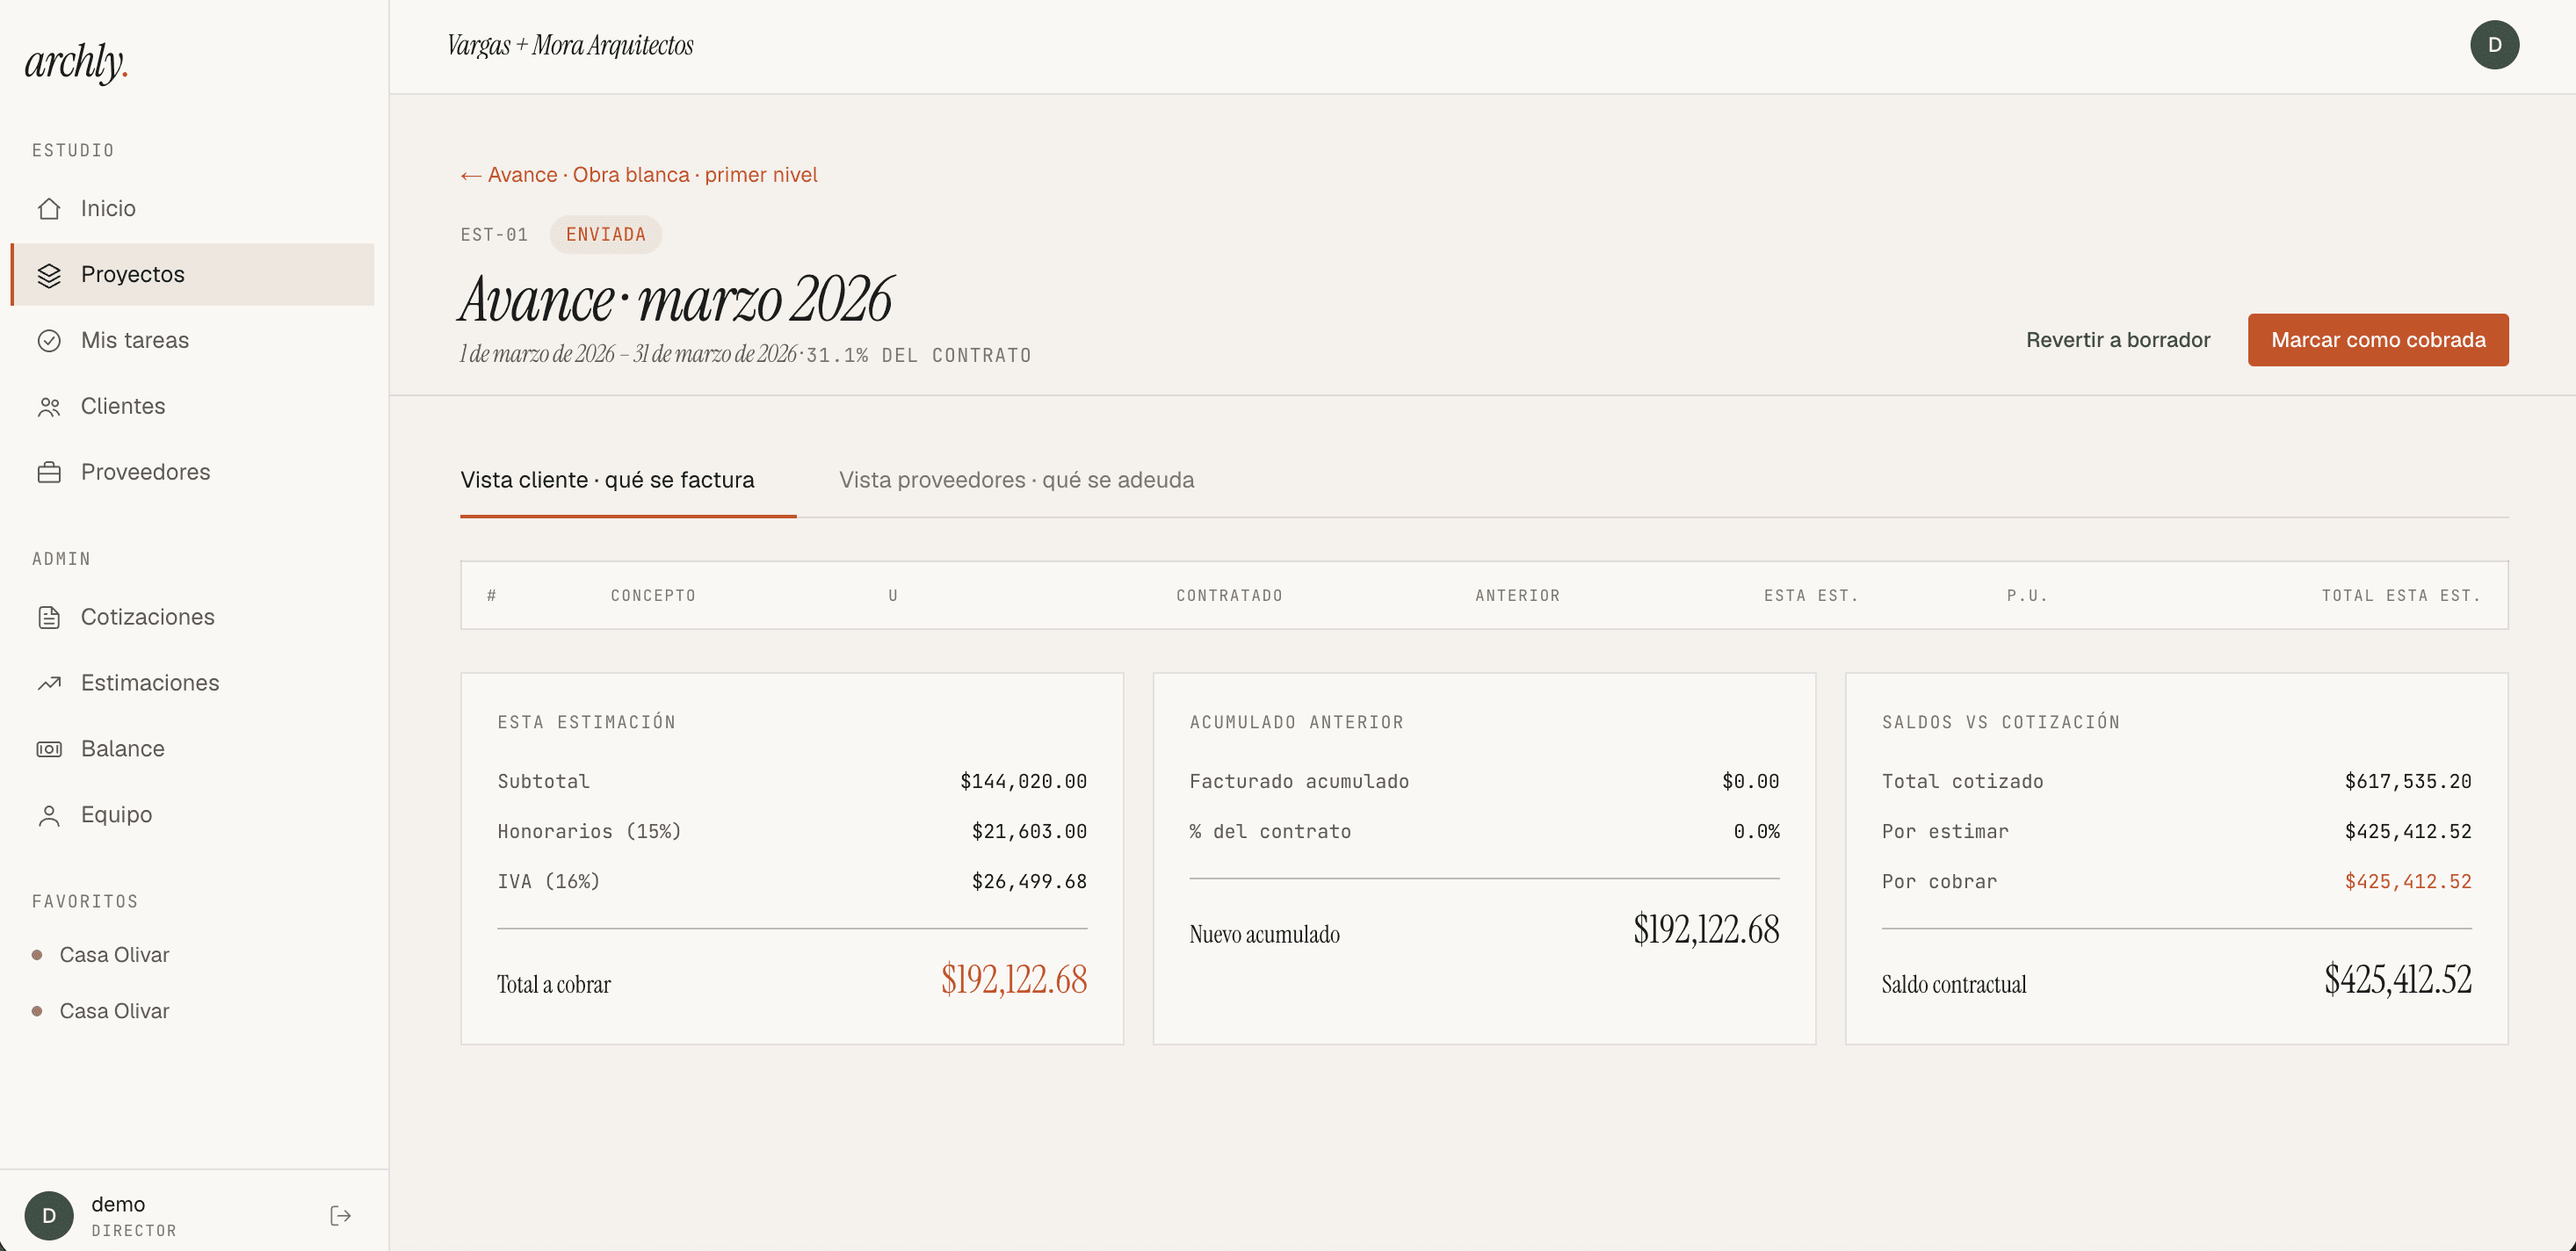The image size is (2576, 1251).
Task: Click the ENVIADA status badge
Action: pos(605,235)
